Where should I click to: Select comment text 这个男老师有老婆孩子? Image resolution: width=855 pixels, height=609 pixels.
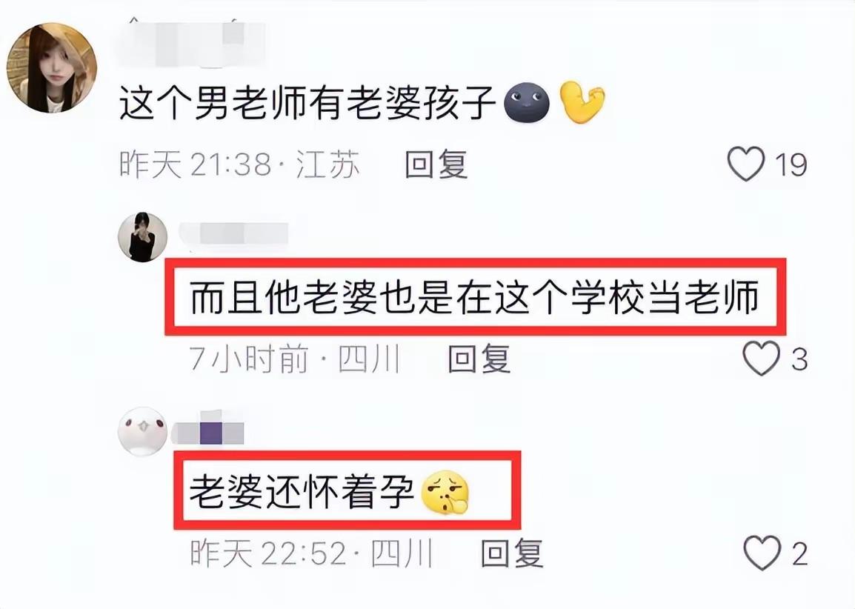pyautogui.click(x=307, y=102)
